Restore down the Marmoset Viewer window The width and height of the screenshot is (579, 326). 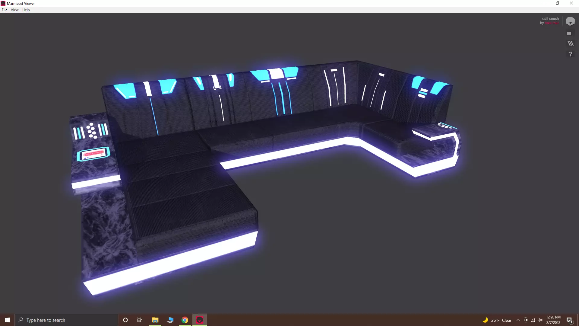pos(558,3)
